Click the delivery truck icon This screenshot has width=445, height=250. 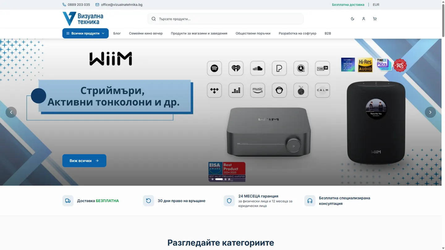68,201
